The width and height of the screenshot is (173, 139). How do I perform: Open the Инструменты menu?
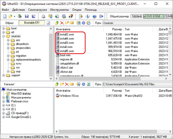point(60,10)
